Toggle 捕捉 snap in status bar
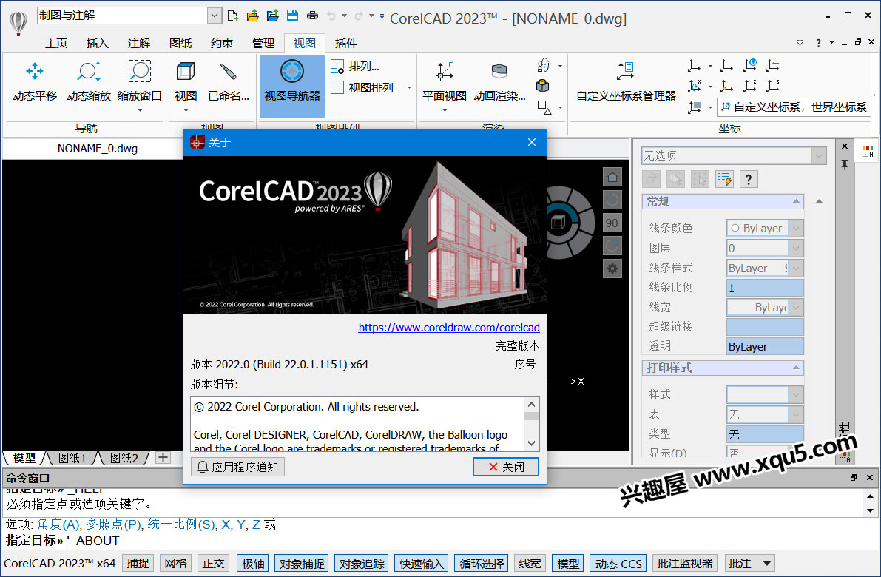Viewport: 881px width, 577px height. [138, 564]
